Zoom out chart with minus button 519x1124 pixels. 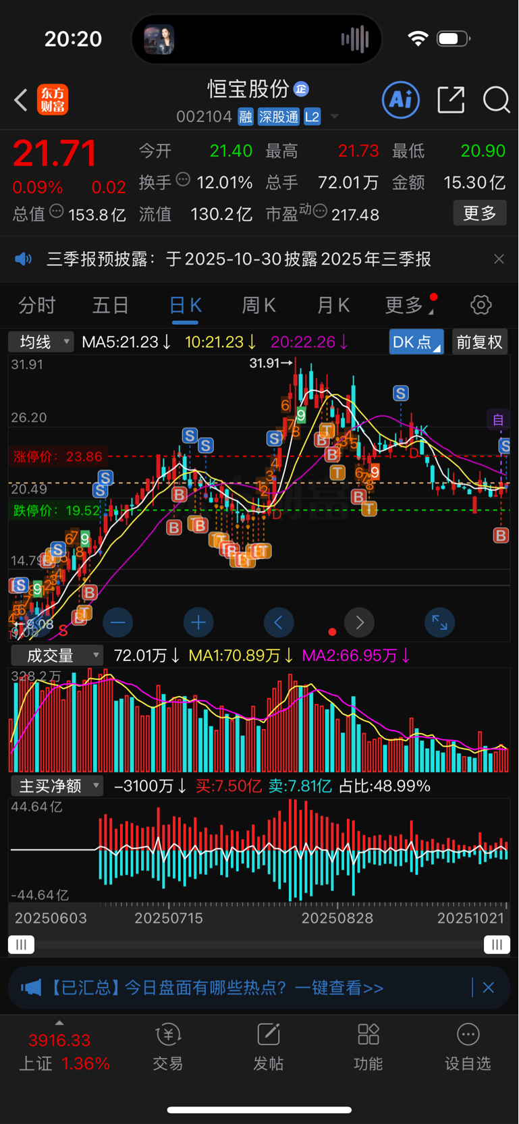point(117,622)
